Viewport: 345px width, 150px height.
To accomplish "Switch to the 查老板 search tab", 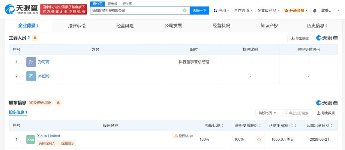I will click(112, 4).
